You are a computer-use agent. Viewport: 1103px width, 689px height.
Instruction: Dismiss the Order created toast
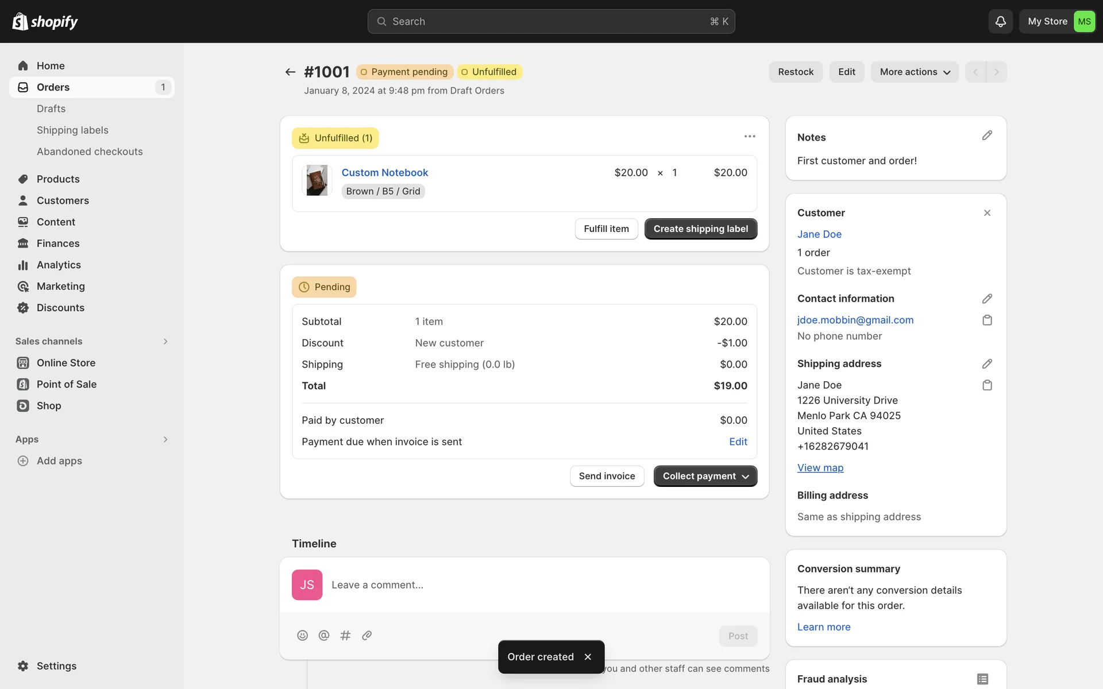[588, 657]
